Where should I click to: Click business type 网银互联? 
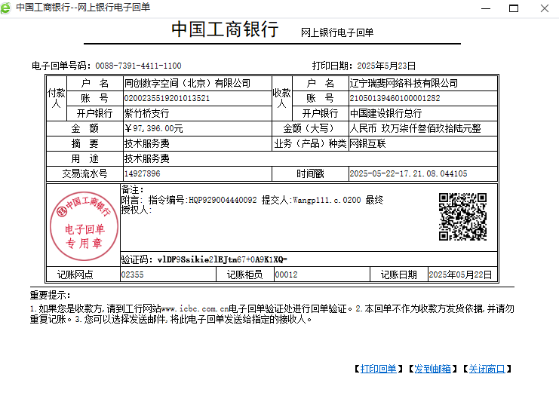click(367, 143)
